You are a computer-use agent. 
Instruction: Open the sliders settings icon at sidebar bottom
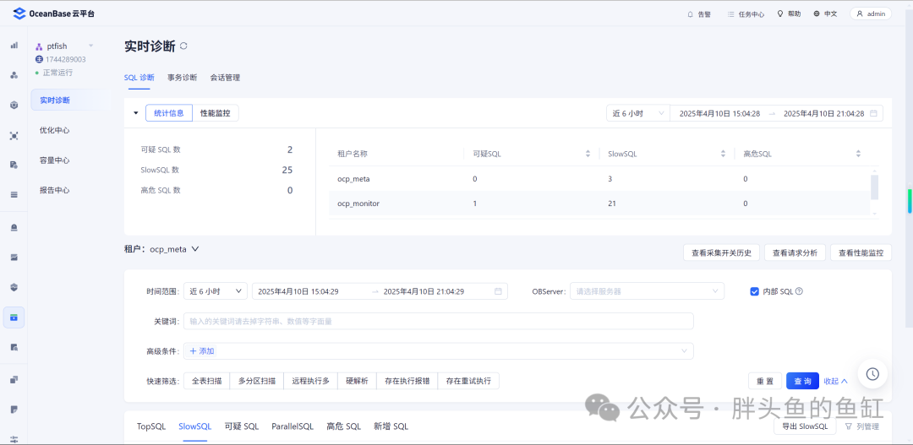click(x=14, y=438)
